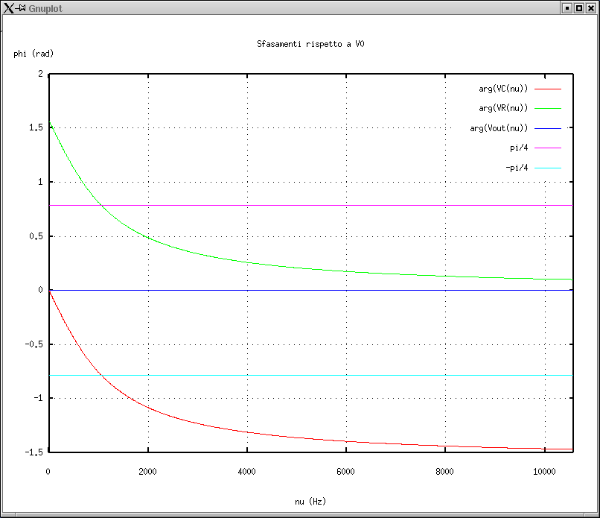This screenshot has width=600, height=518.
Task: Toggle the arg(VR(nu)) legend entry
Action: 503,109
